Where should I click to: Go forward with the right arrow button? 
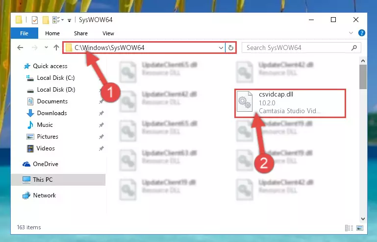[35, 48]
